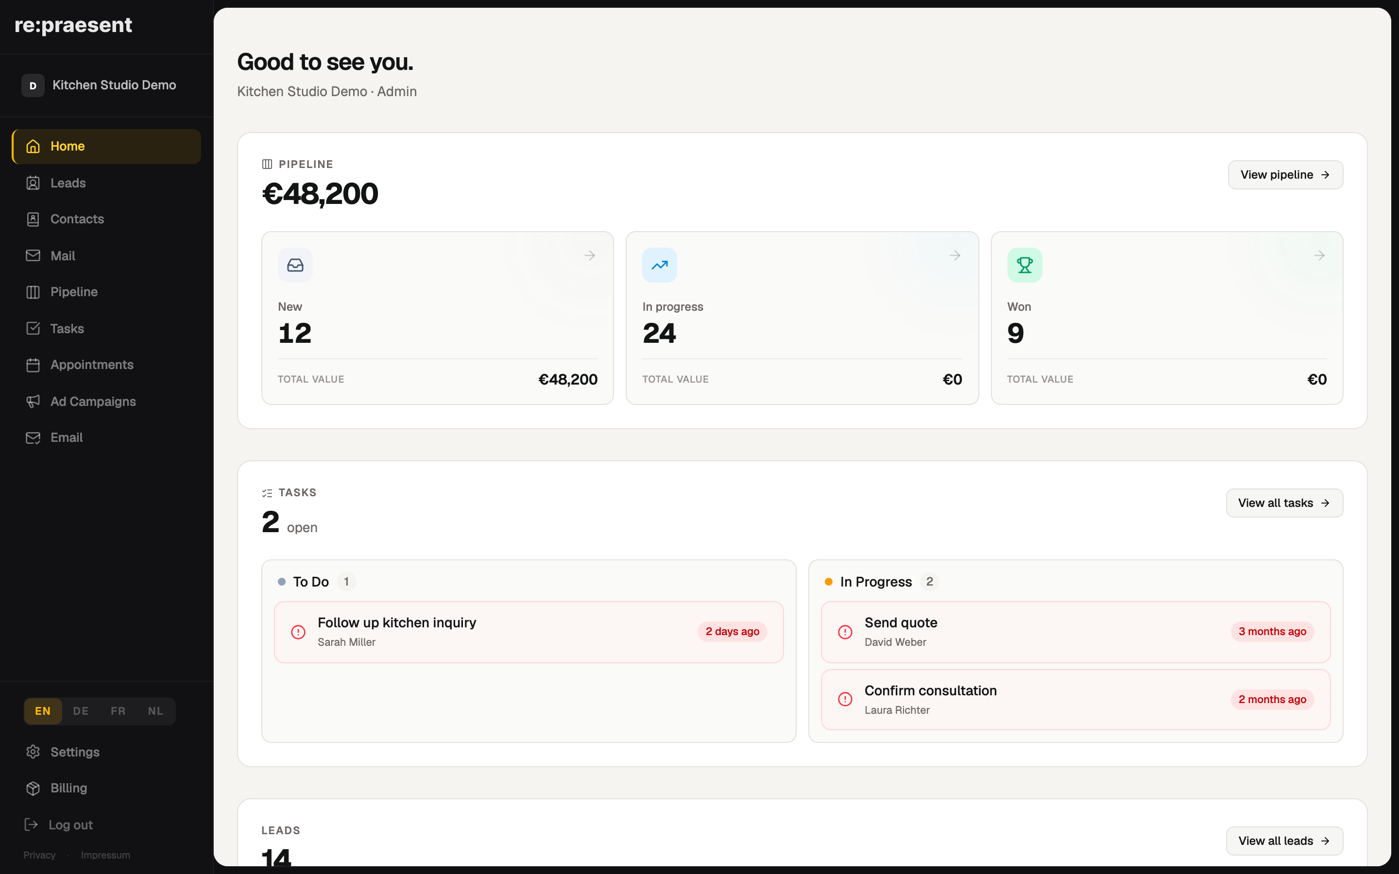Click the Billing box icon
Viewport: 1399px width, 874px height.
coord(33,788)
